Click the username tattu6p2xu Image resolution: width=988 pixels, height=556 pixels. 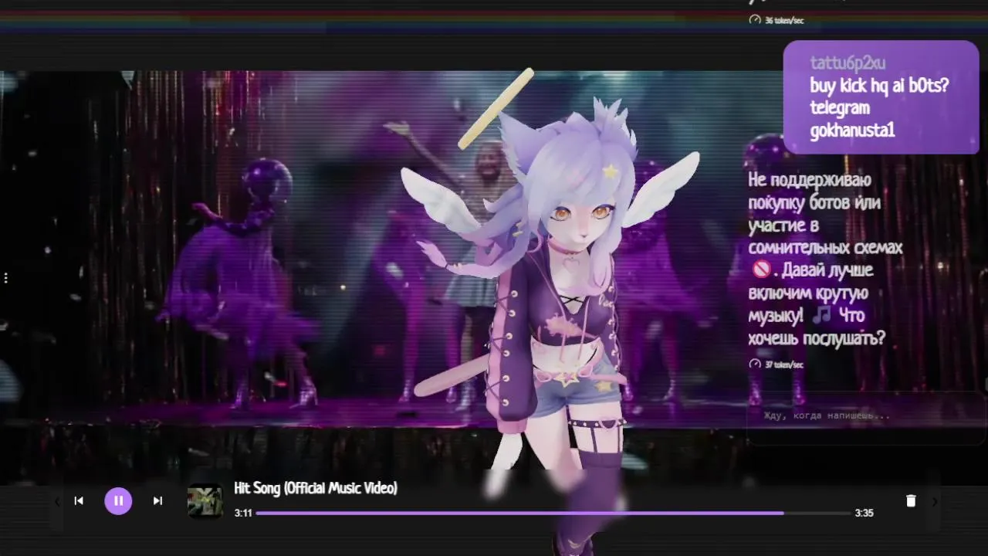(x=848, y=63)
